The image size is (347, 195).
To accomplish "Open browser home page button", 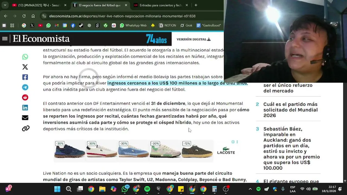I will pos(33,16).
